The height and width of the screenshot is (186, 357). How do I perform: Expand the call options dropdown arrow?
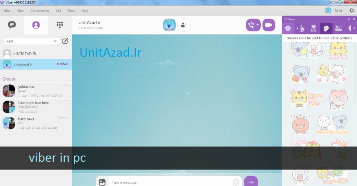click(258, 25)
